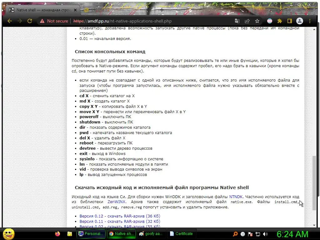Click the 'exit' command entry
The image size is (320, 240).
coord(102,154)
